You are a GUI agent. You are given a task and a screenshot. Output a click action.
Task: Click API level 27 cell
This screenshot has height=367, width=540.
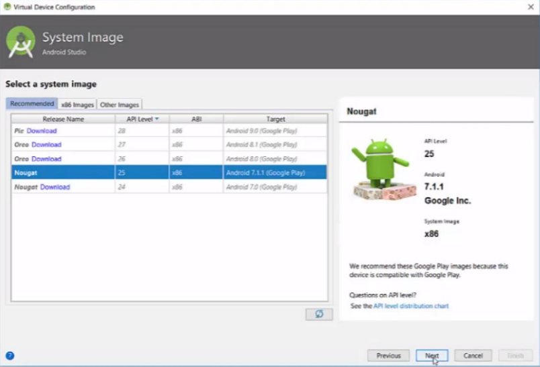(142, 144)
